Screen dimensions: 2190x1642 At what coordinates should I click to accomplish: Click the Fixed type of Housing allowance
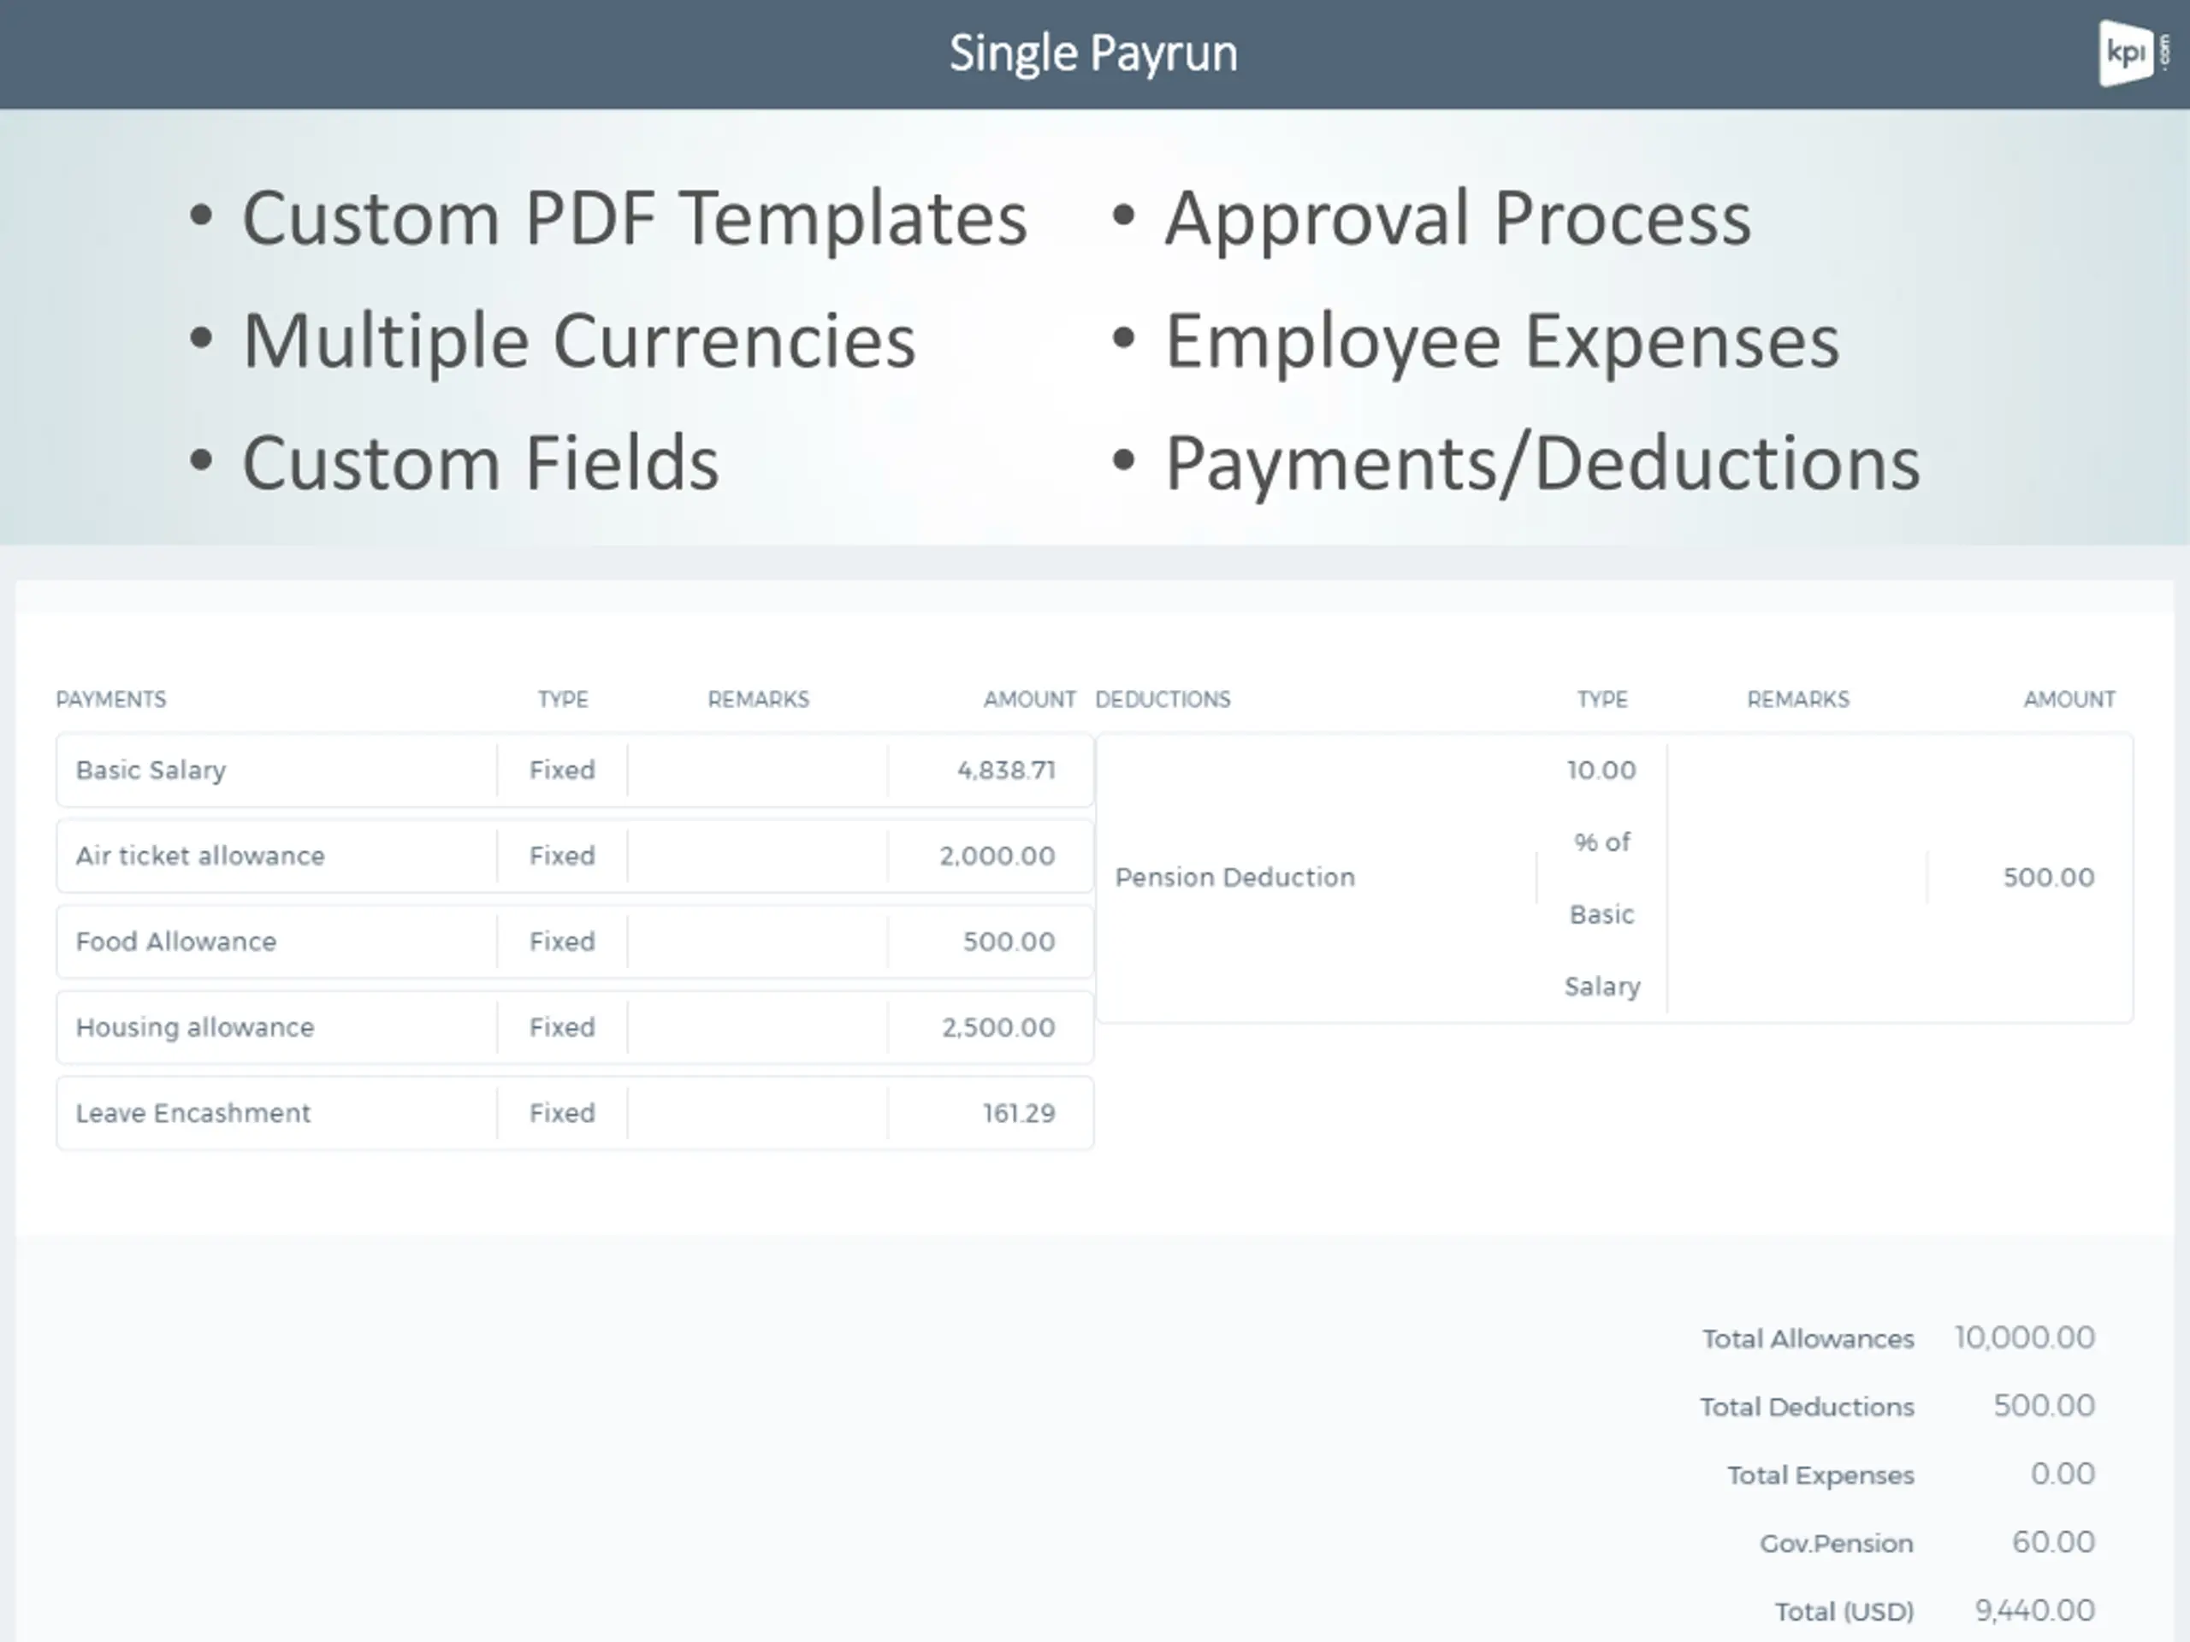(x=562, y=1027)
